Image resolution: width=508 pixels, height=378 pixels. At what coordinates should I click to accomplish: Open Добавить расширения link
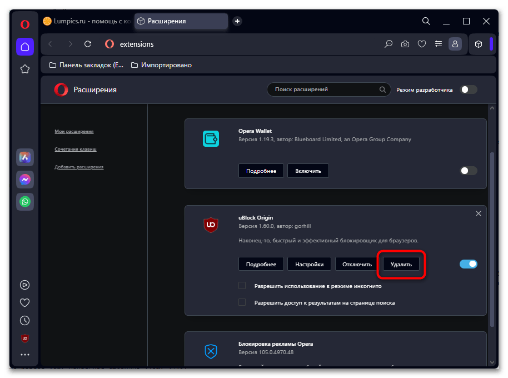79,167
